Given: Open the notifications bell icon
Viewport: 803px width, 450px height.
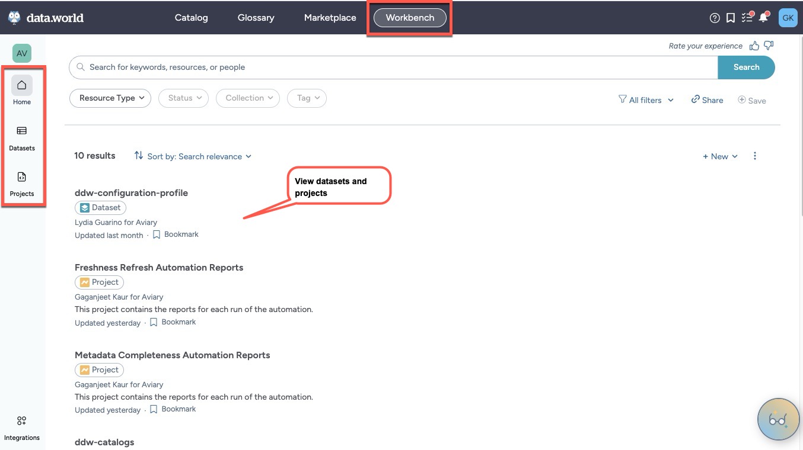Looking at the screenshot, I should 764,17.
